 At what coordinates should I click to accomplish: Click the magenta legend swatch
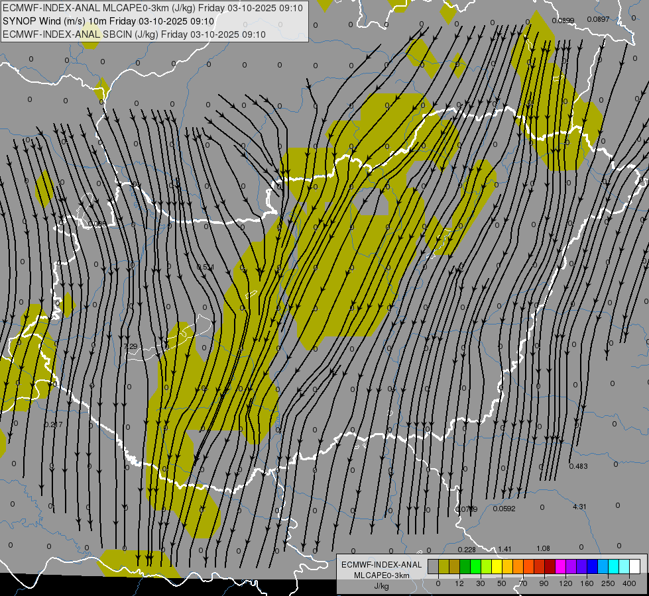click(561, 567)
